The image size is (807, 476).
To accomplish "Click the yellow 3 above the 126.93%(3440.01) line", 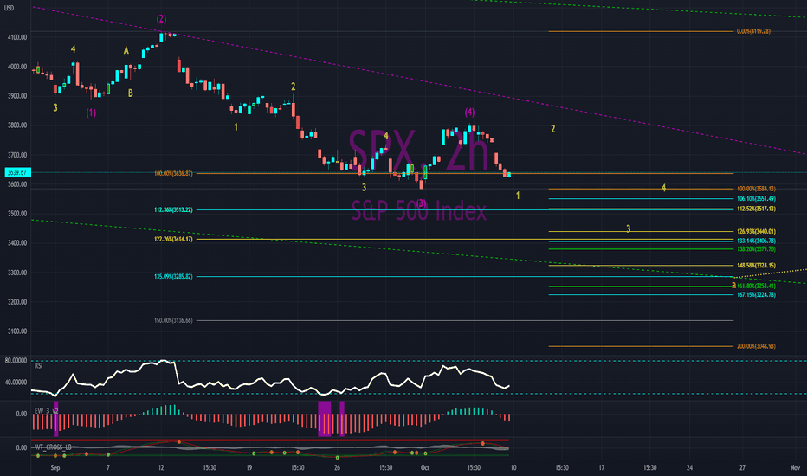I will pyautogui.click(x=628, y=228).
